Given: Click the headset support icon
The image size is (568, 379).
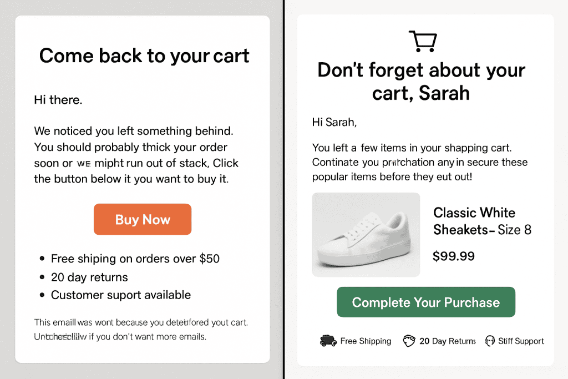Looking at the screenshot, I should click(490, 341).
